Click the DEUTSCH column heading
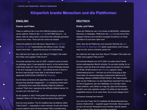 click(83, 21)
